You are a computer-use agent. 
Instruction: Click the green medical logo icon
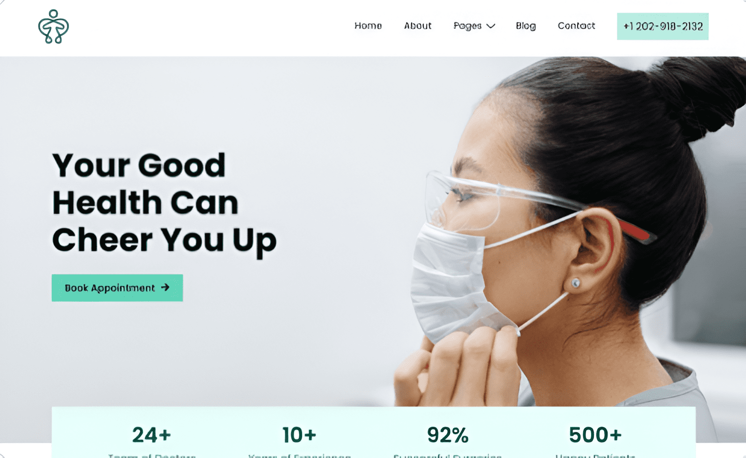pyautogui.click(x=54, y=27)
